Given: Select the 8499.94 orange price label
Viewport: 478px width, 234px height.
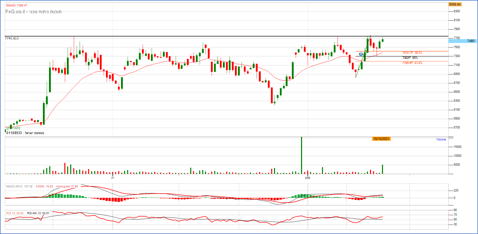Looking at the screenshot, I should 455,4.
